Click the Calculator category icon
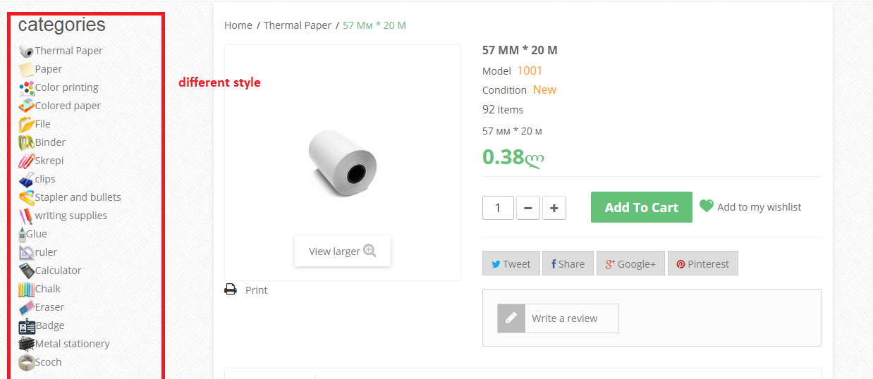 (26, 271)
